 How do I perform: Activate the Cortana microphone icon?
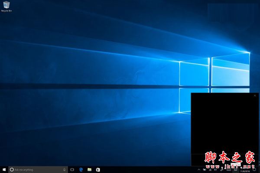(64, 170)
